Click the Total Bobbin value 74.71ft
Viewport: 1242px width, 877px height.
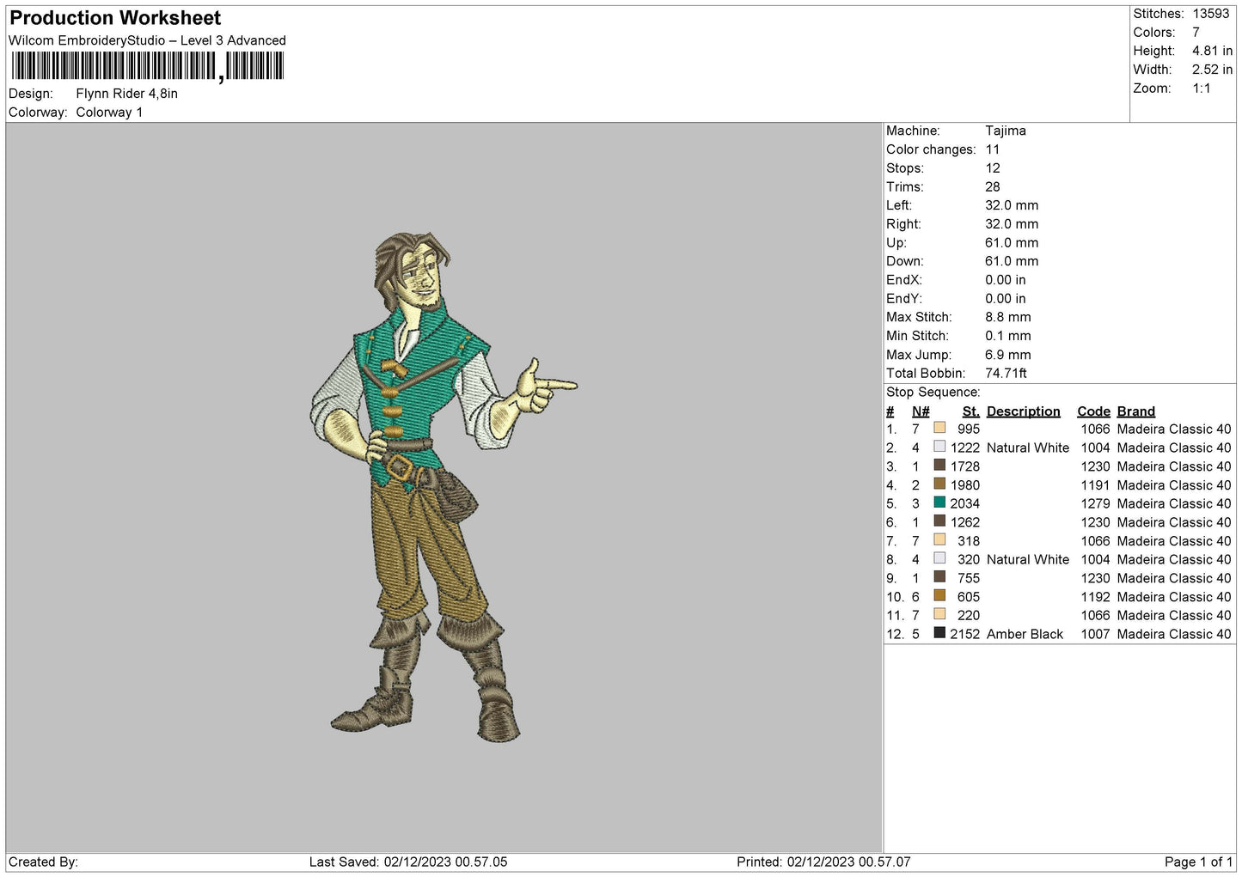[1006, 373]
